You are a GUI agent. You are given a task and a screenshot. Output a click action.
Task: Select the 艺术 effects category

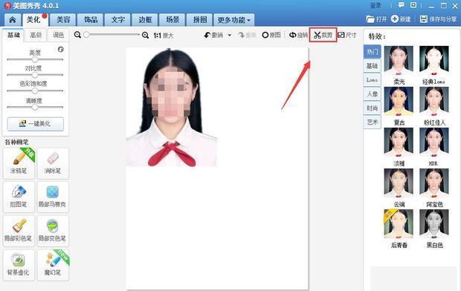click(373, 122)
